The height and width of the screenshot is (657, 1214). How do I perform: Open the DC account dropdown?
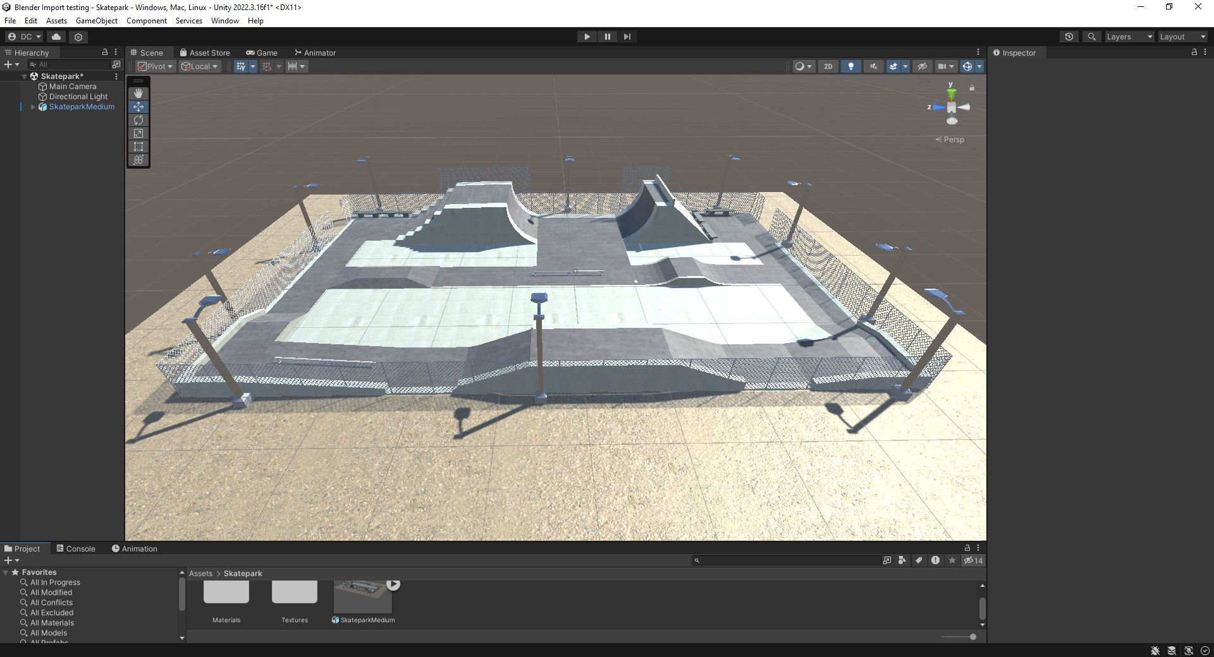[24, 37]
